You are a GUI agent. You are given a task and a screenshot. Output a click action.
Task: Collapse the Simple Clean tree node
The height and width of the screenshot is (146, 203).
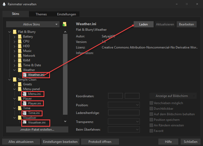(9, 80)
